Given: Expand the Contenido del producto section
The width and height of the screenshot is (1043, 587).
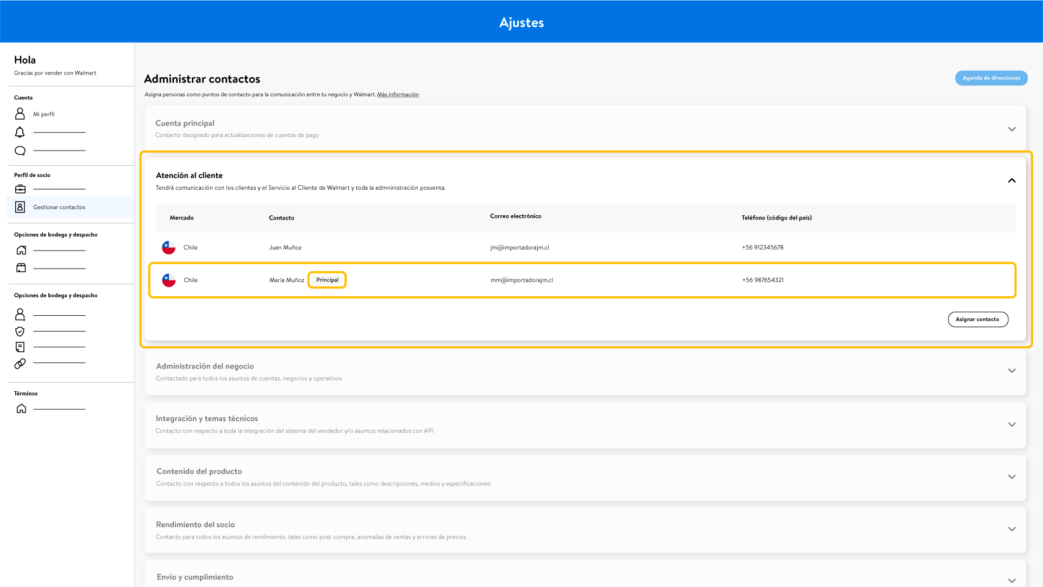Looking at the screenshot, I should [1011, 477].
